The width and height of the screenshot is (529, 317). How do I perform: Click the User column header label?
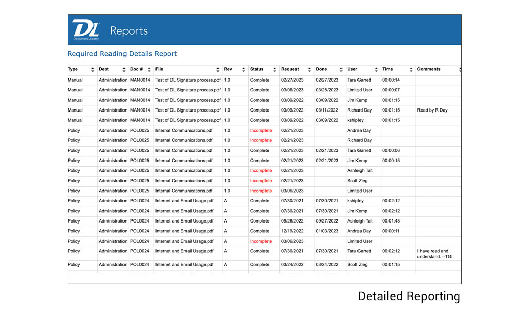click(352, 69)
